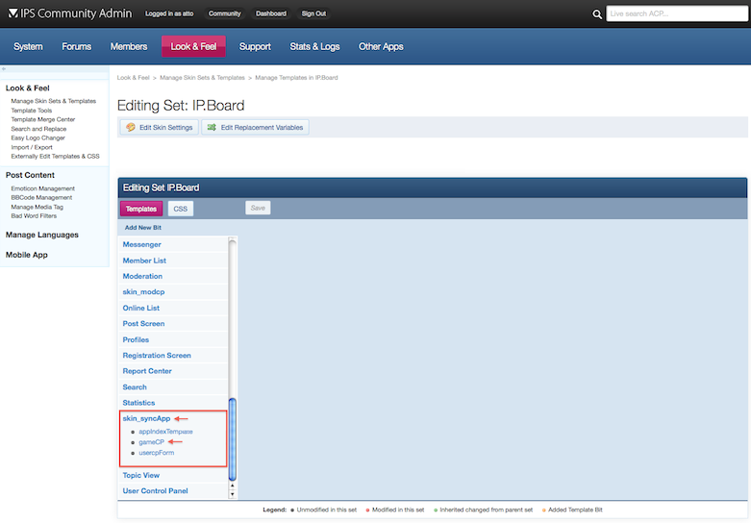Viewport: 751px width, 523px height.
Task: Click the template list scroll-up arrow
Action: 233,486
